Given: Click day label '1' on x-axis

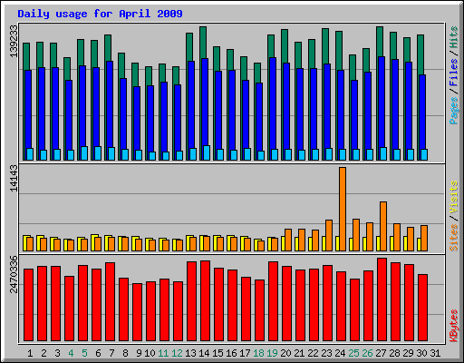Looking at the screenshot, I should 30,353.
